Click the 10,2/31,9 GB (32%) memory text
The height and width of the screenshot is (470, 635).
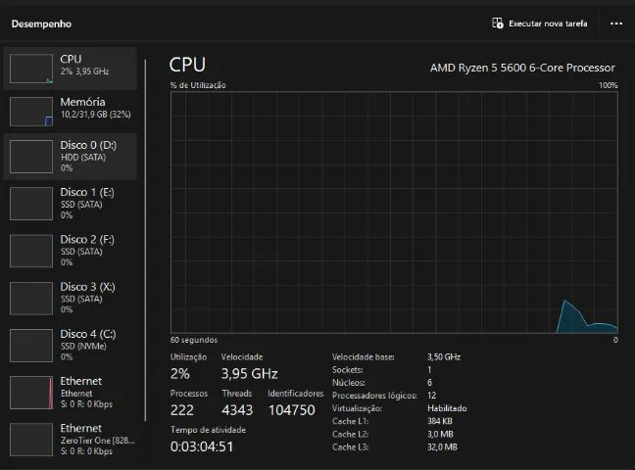pyautogui.click(x=96, y=115)
